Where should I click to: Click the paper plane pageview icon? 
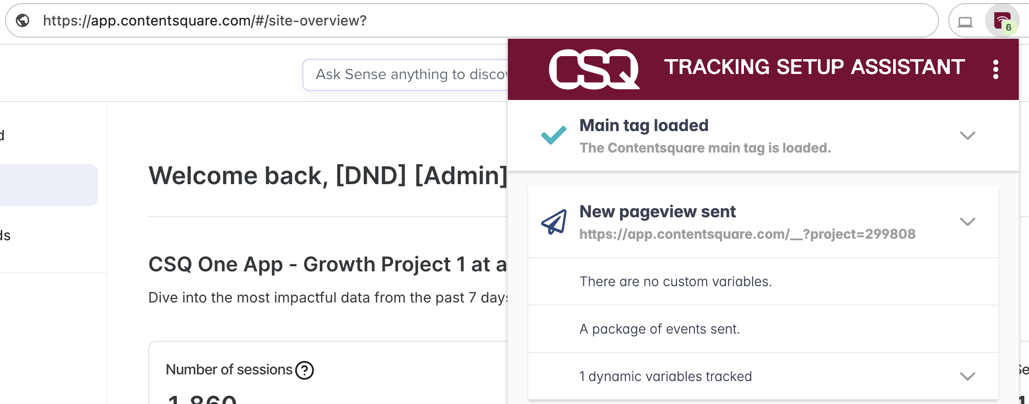coord(554,222)
